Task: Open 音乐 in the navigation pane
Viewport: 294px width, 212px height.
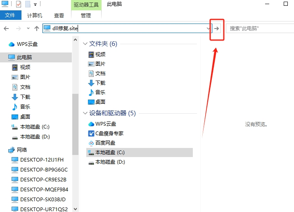Action: click(25, 107)
